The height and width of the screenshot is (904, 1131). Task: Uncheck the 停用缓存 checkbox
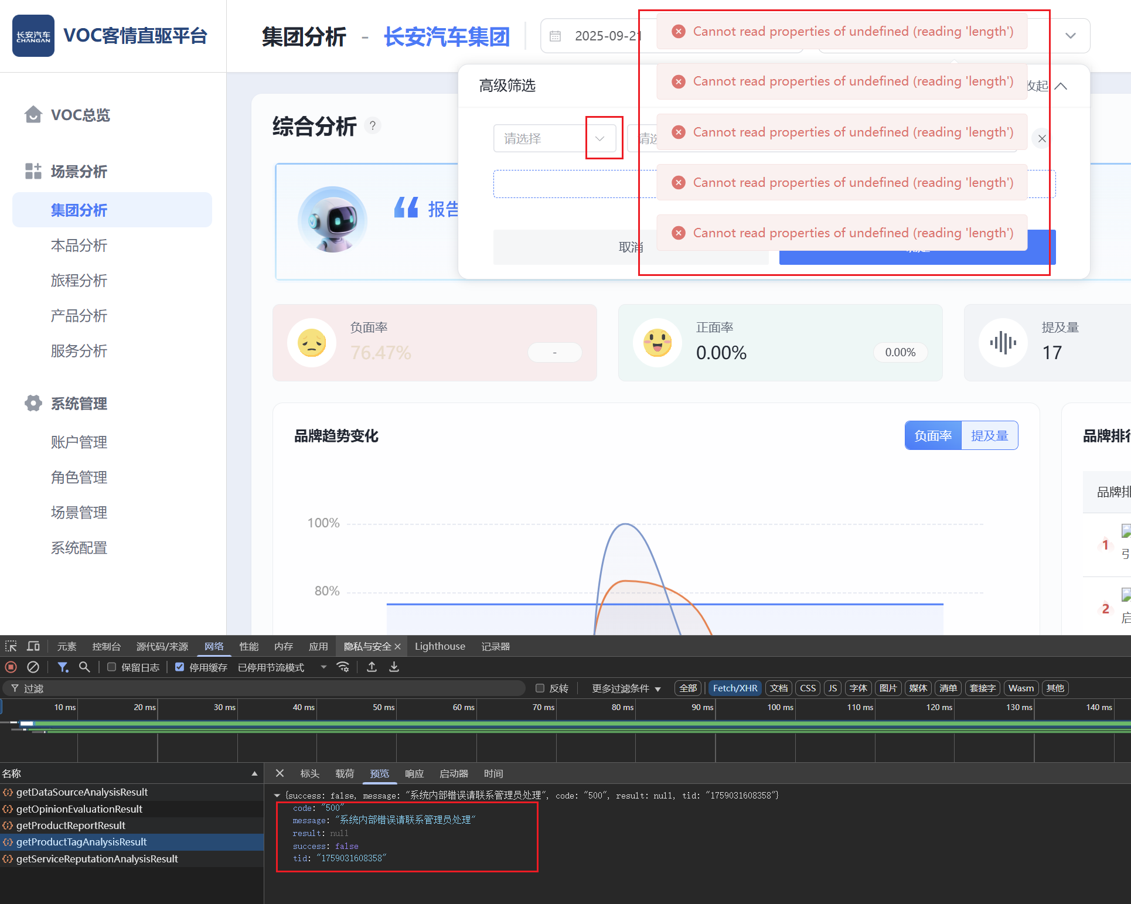179,667
